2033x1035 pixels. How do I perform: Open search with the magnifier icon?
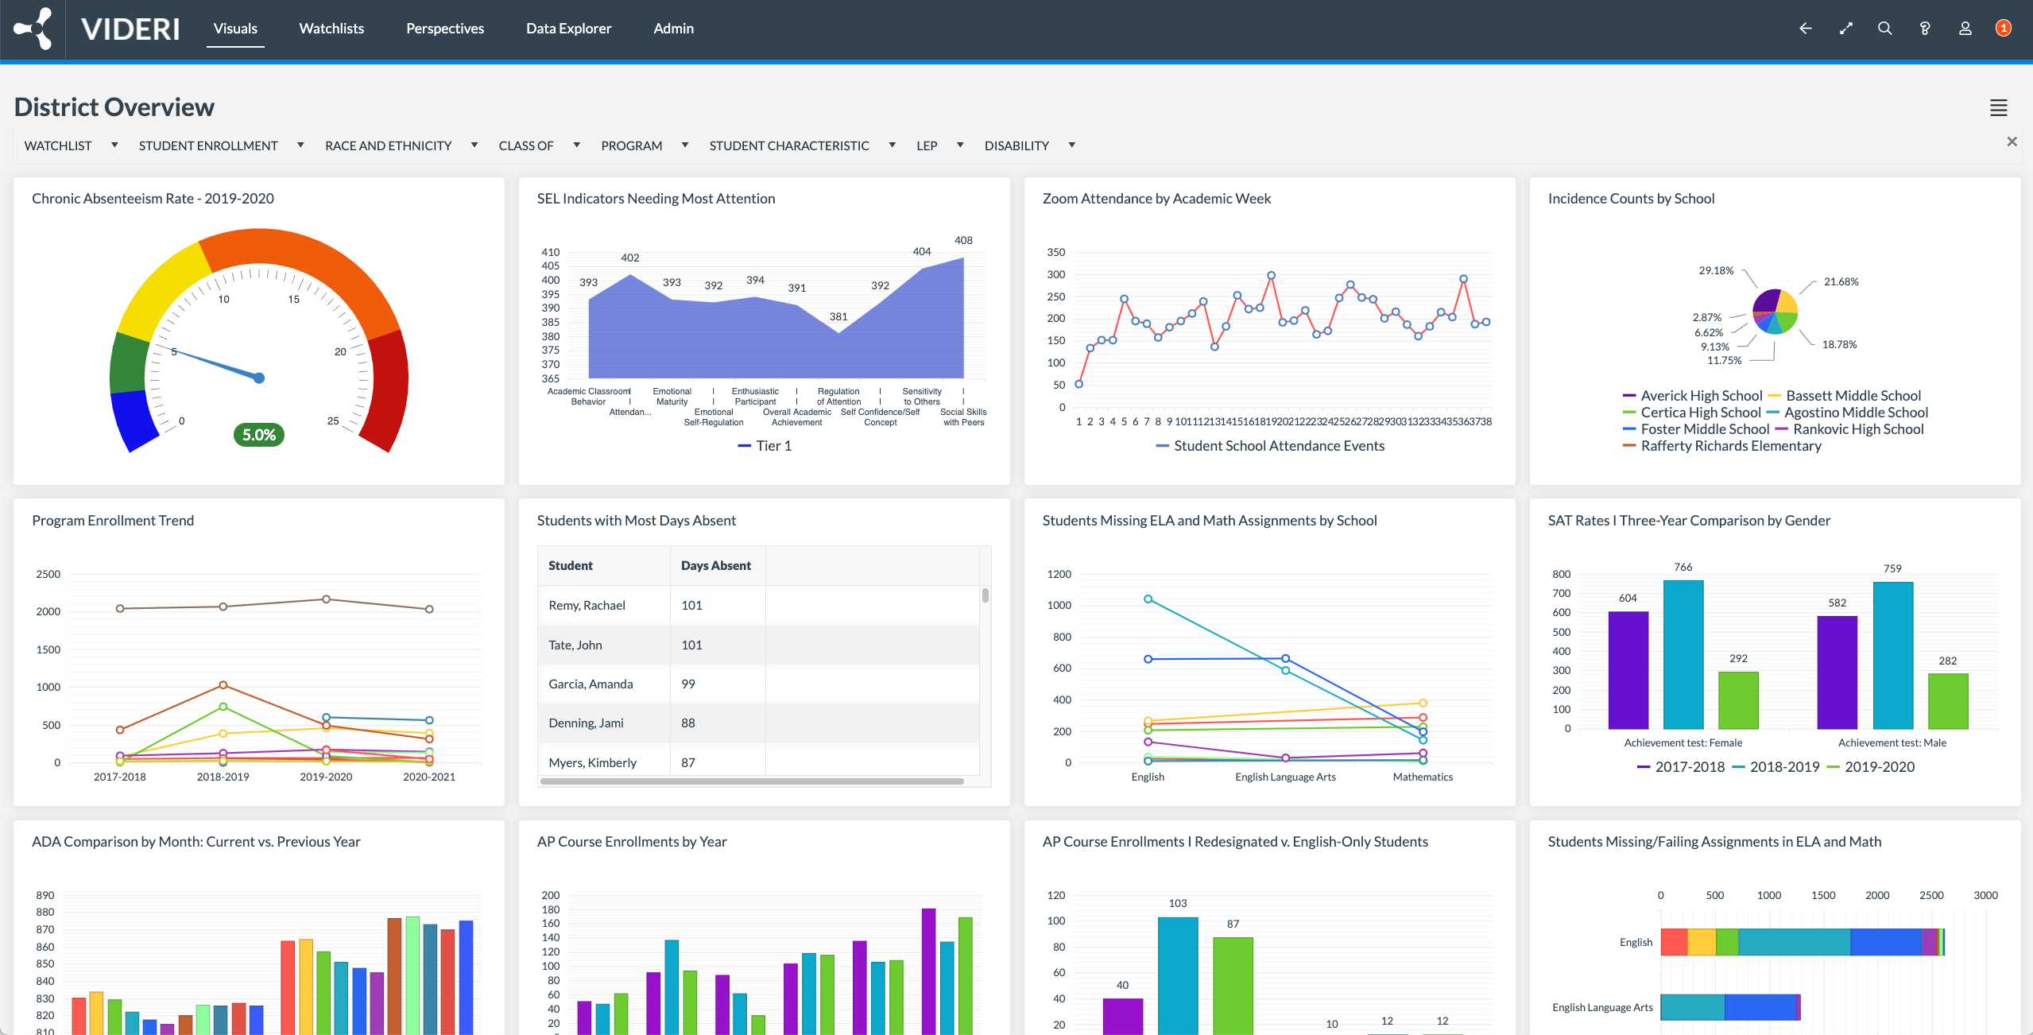click(1884, 29)
